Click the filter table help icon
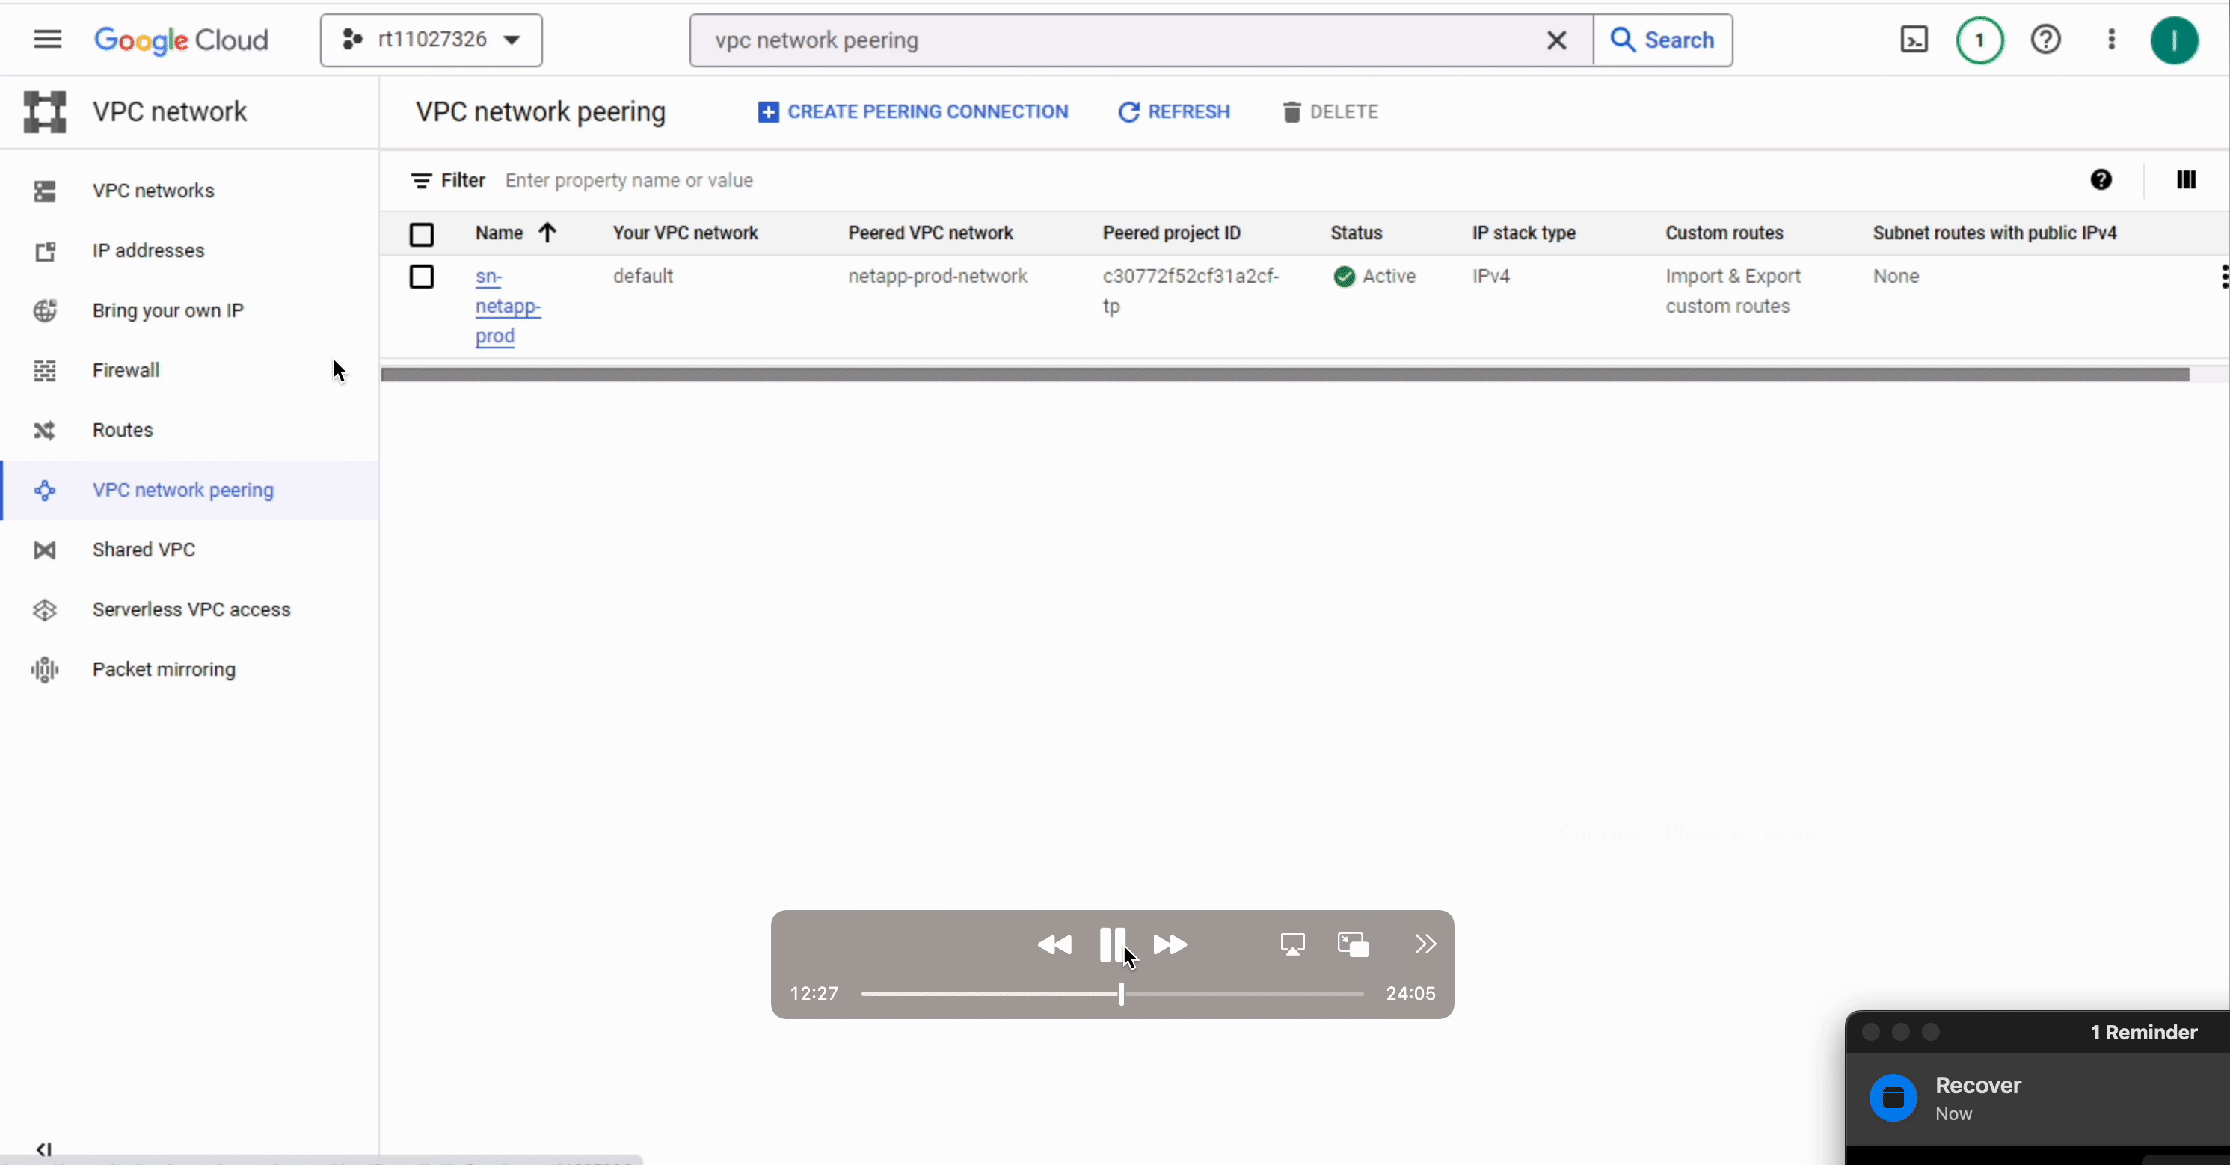Image resolution: width=2230 pixels, height=1165 pixels. pos(2101,180)
